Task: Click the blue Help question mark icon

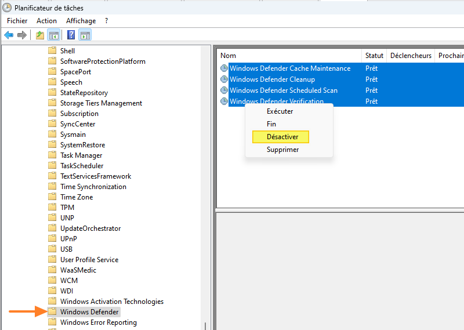Action: [71, 35]
